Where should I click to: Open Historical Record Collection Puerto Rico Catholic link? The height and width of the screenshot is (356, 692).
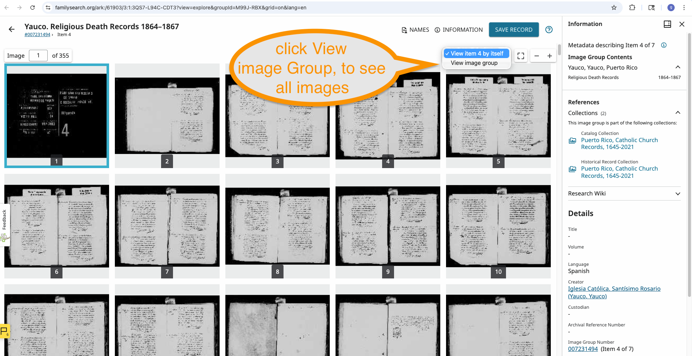619,172
